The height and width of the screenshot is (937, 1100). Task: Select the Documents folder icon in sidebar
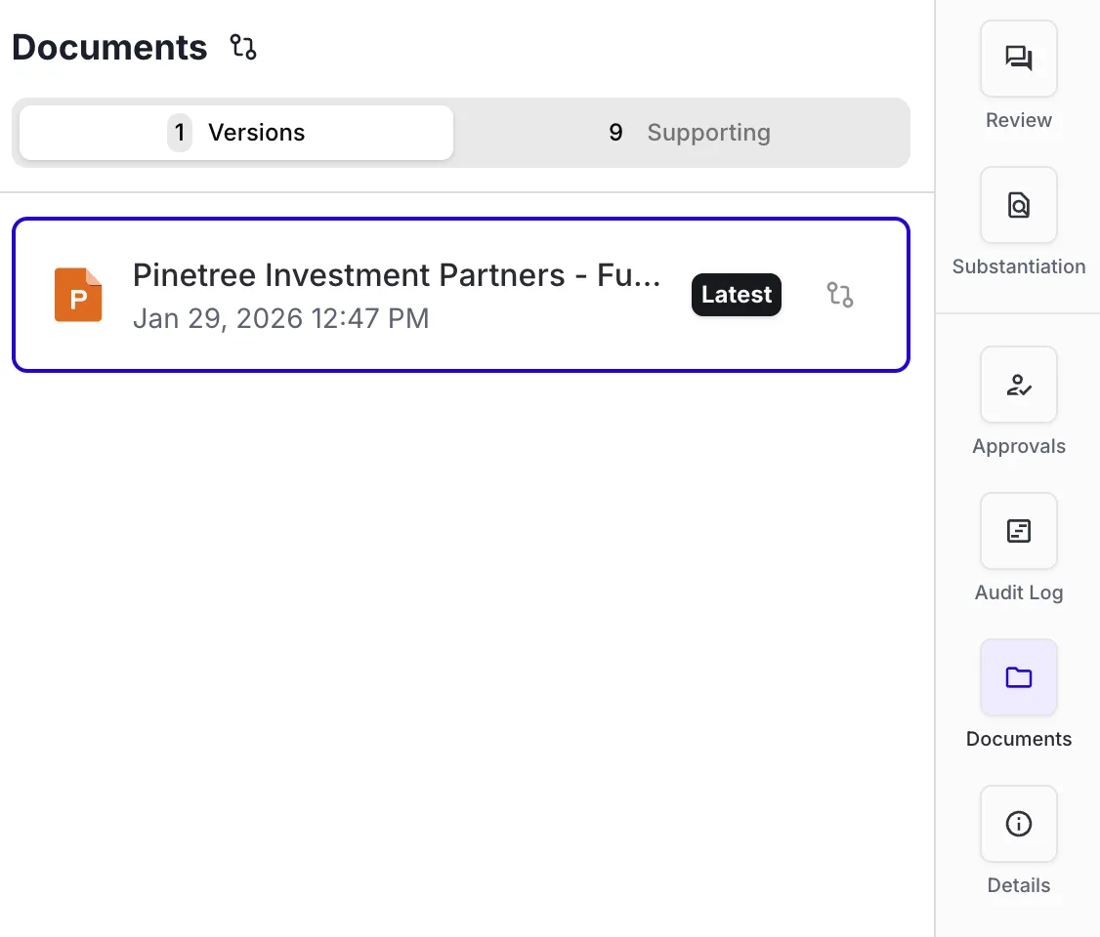(1019, 677)
